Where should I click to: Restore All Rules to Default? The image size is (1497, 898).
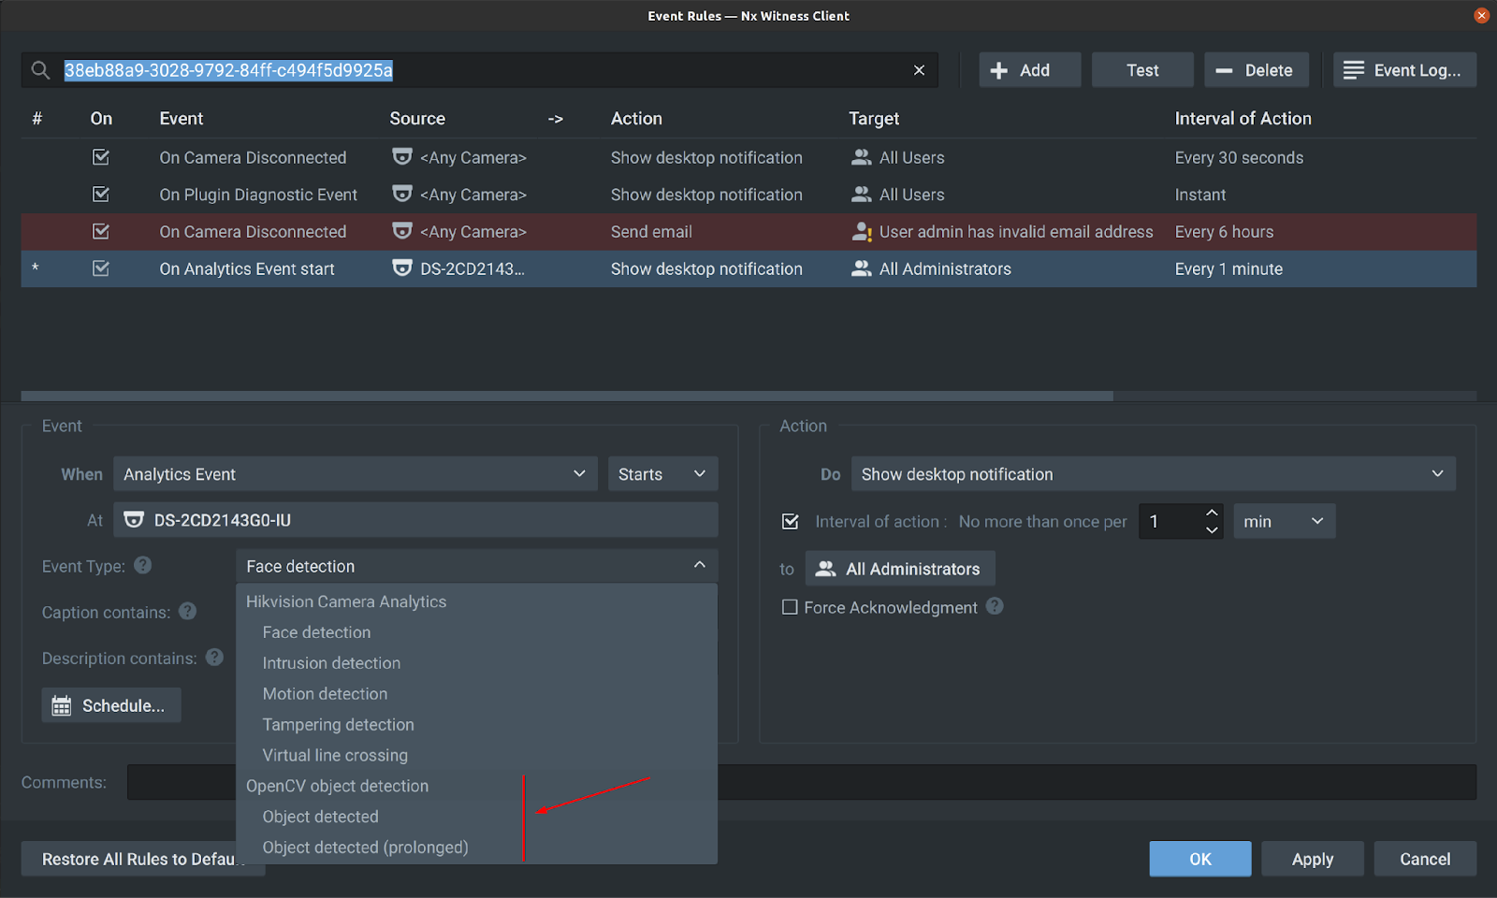coord(143,859)
